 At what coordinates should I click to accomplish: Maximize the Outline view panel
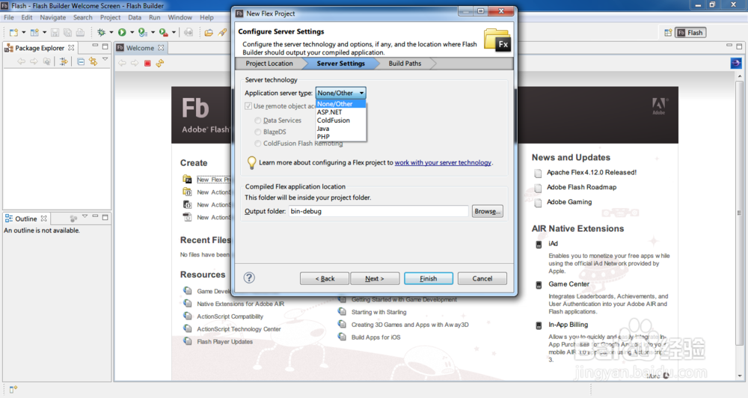point(105,217)
